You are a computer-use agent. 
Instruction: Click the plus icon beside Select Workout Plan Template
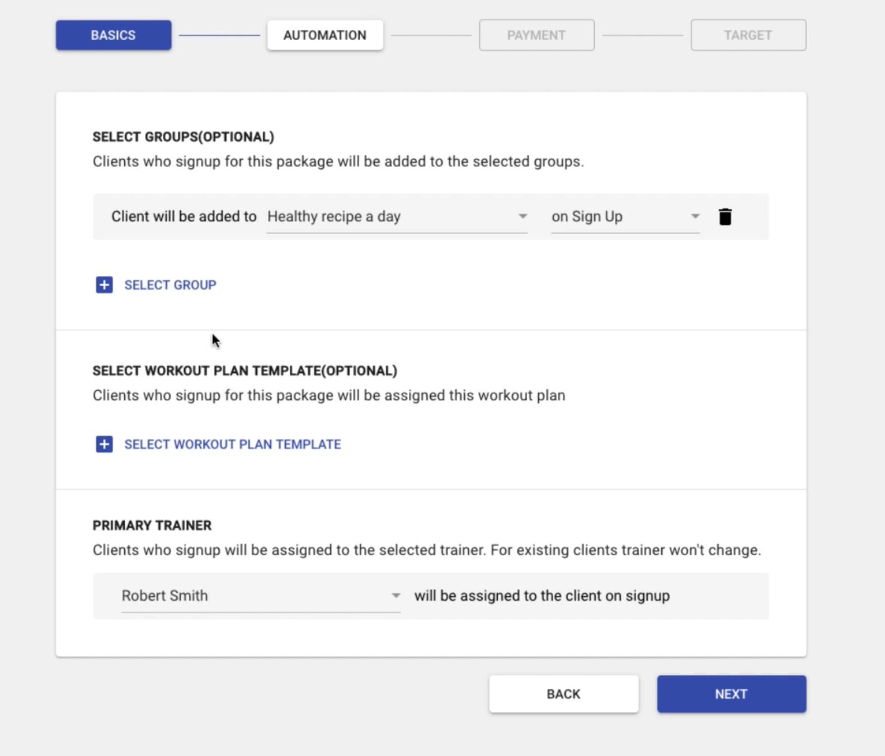point(104,444)
